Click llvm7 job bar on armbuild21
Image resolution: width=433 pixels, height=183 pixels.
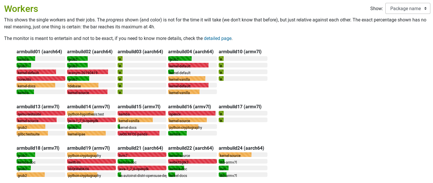pos(142,155)
